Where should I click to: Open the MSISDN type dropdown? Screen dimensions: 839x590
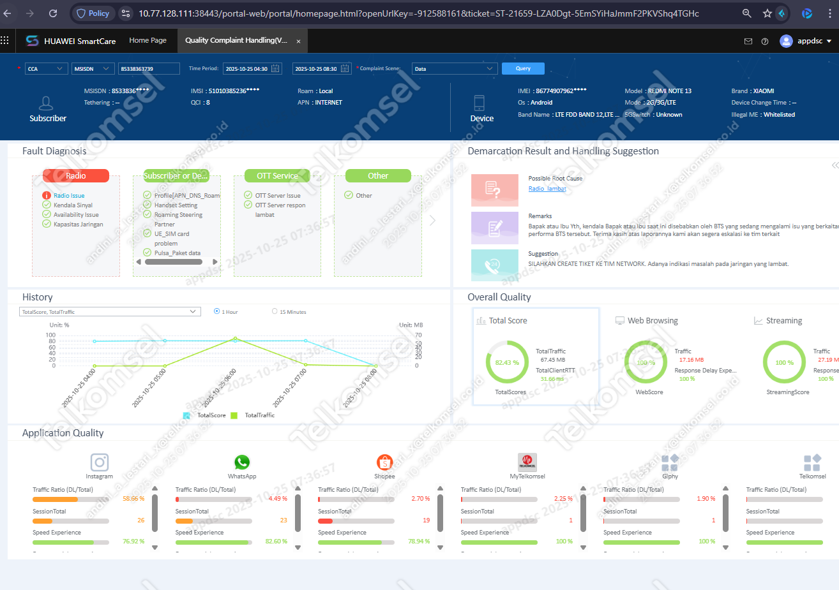click(x=93, y=68)
